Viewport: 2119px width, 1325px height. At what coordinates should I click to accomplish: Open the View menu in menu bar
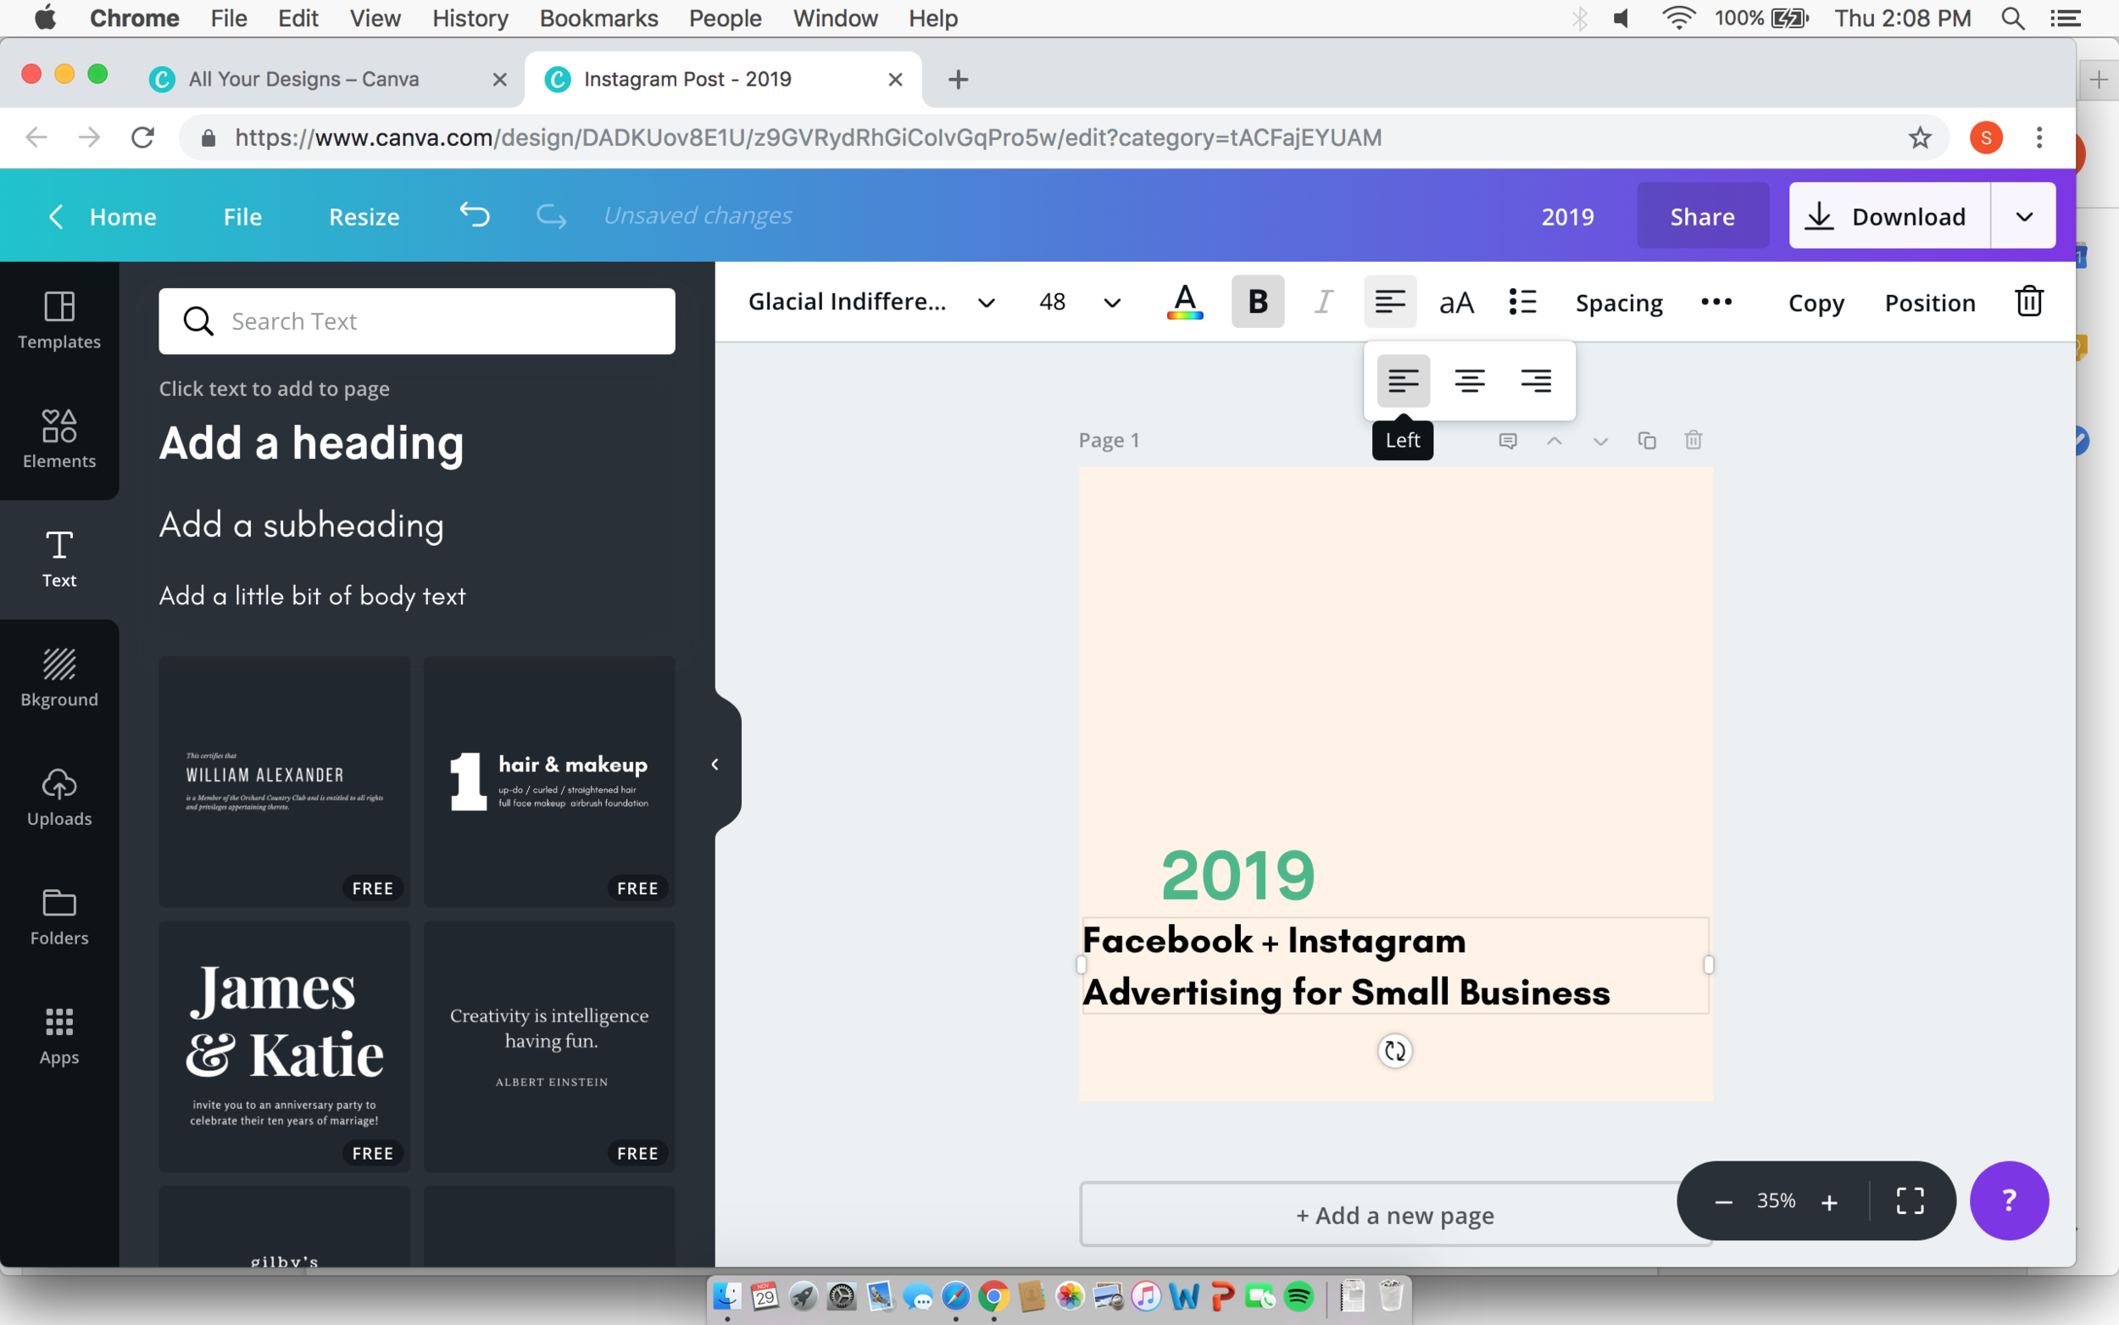pos(375,19)
